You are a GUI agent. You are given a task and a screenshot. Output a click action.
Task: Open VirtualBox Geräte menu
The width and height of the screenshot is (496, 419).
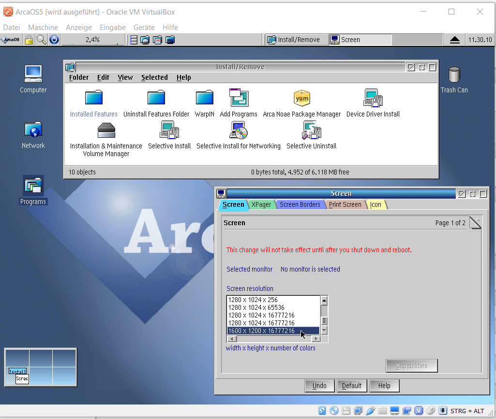[144, 28]
